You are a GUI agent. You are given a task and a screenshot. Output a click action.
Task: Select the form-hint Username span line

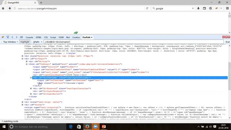tap(60, 83)
